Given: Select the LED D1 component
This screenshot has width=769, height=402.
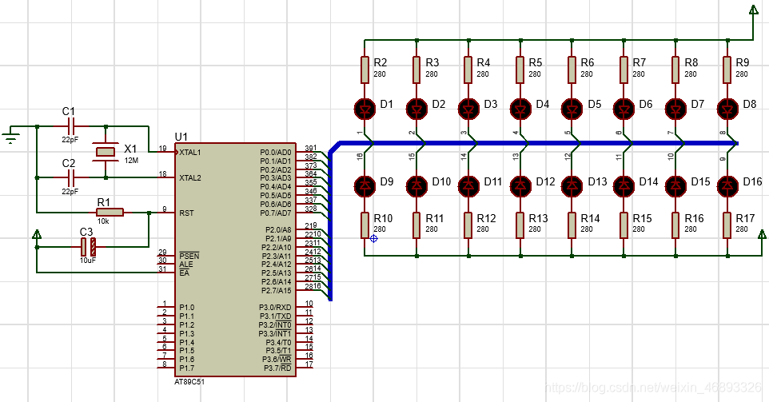Looking at the screenshot, I should click(365, 109).
